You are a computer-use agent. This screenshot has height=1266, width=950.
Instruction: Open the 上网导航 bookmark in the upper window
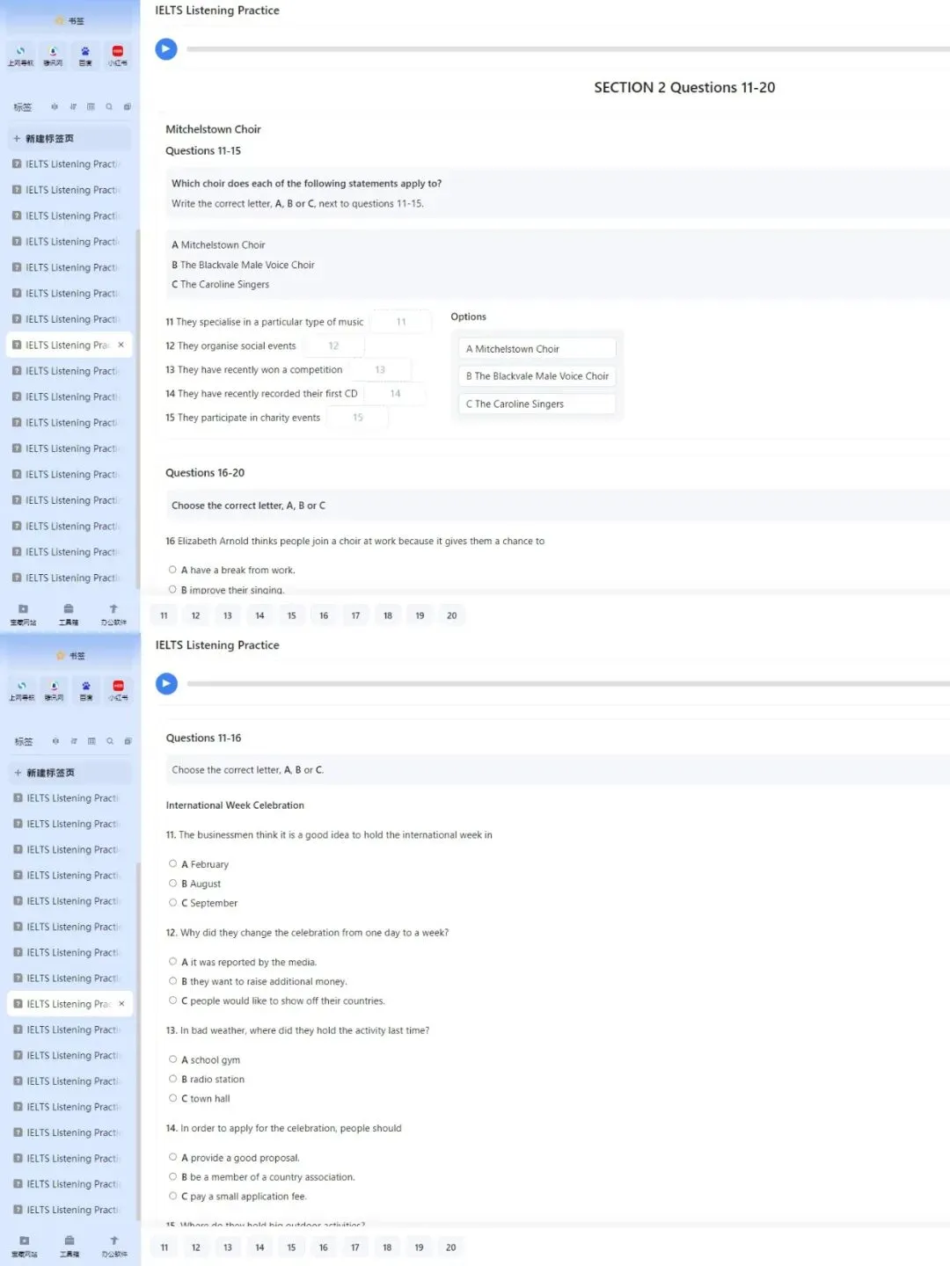20,55
